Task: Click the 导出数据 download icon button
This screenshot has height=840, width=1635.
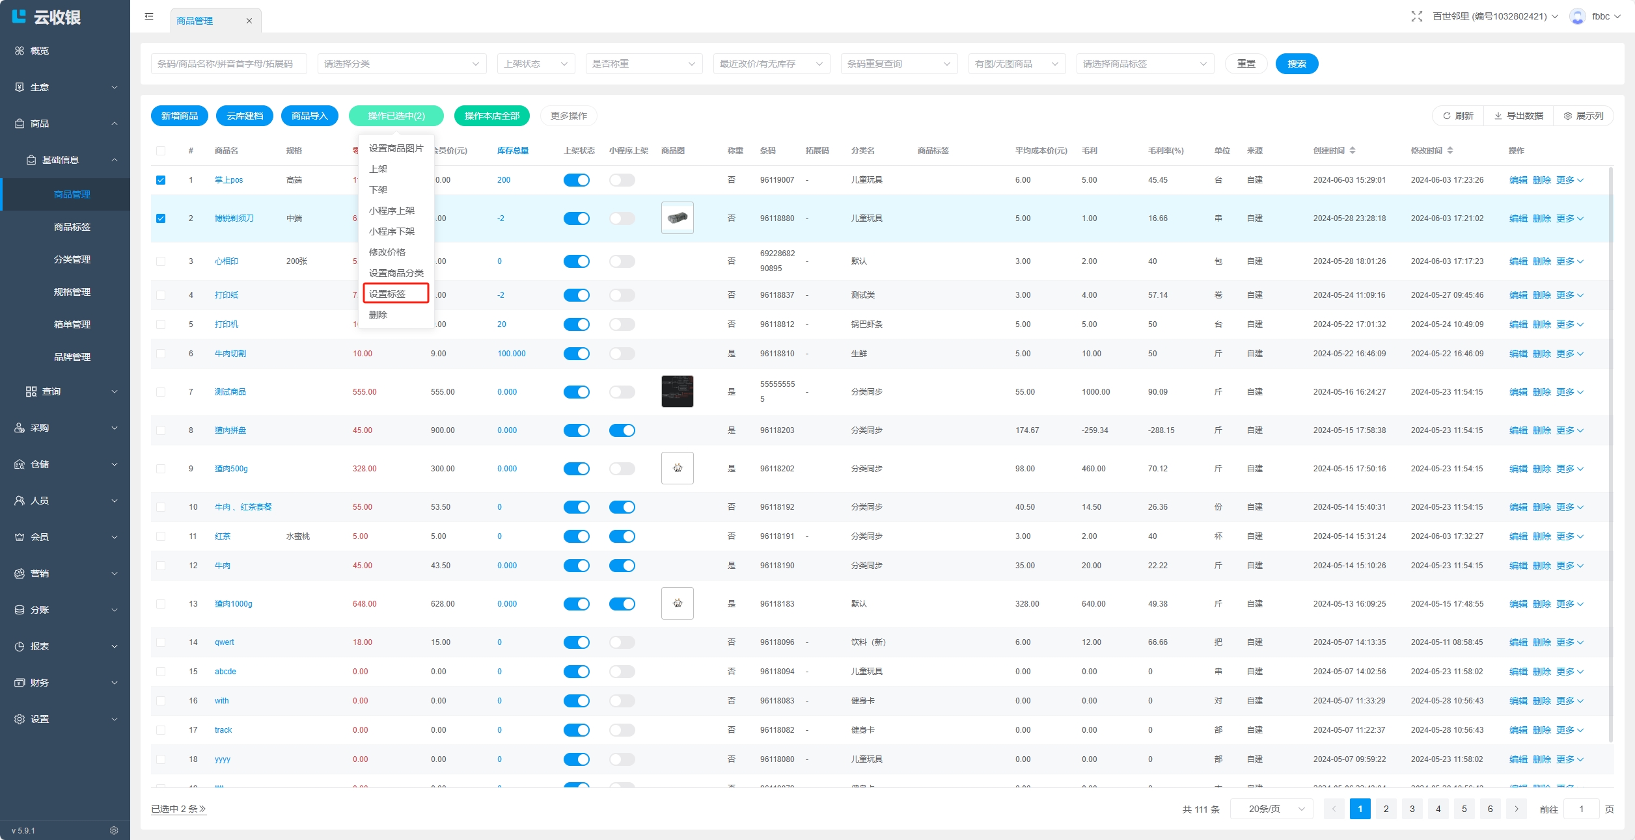Action: 1498,116
